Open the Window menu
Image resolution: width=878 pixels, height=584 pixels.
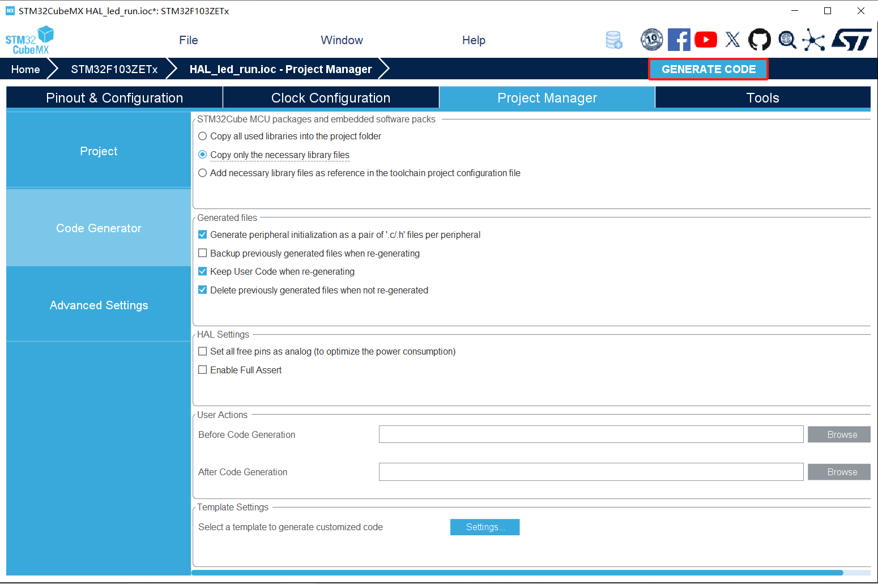(342, 40)
